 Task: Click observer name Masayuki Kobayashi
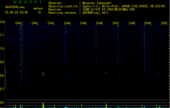point(97,3)
